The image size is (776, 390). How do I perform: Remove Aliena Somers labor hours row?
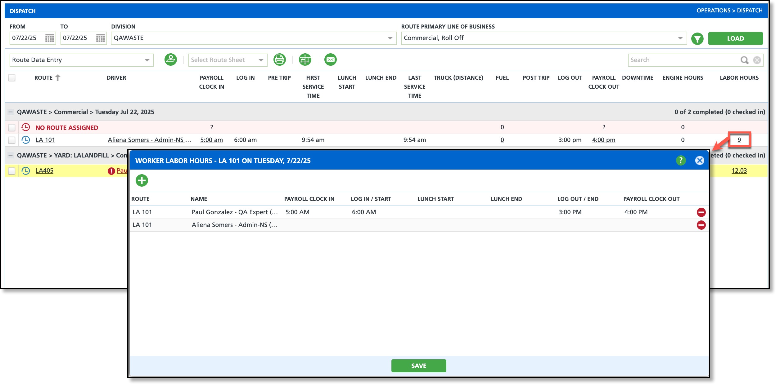(701, 225)
